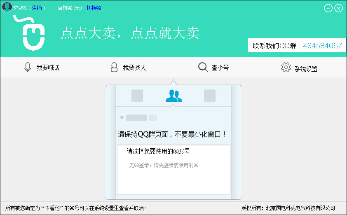
Task: Collapse the gray triangle group expander
Action: tap(122, 118)
